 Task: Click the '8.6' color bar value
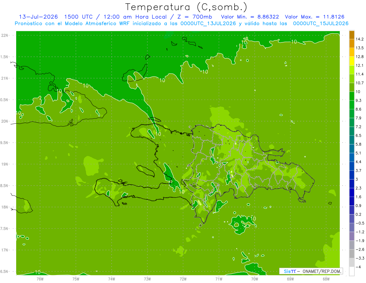tap(359, 109)
